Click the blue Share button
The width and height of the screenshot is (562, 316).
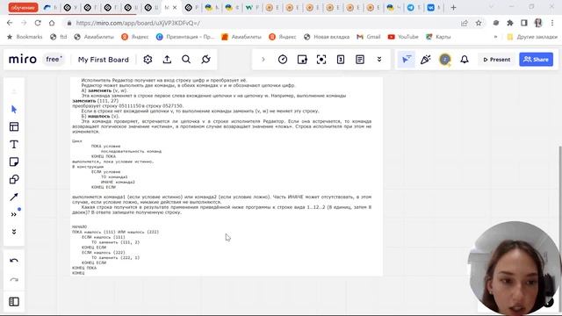[x=536, y=60]
